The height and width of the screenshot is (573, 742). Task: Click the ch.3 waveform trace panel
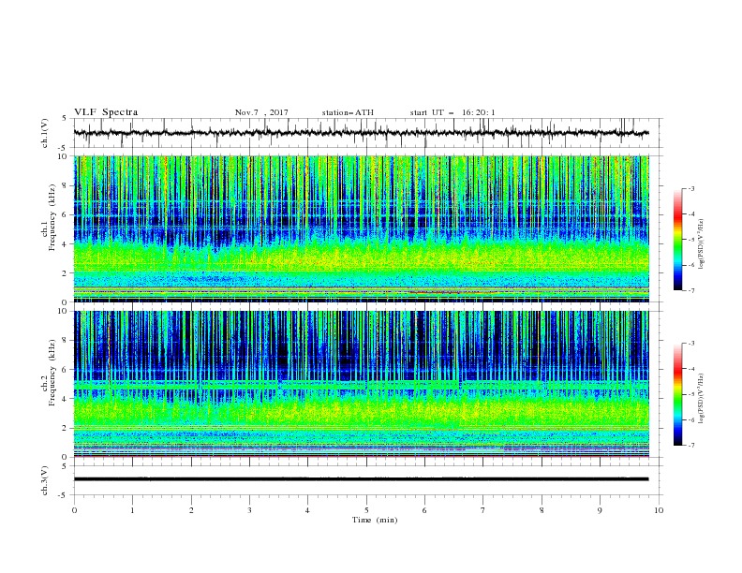click(368, 480)
